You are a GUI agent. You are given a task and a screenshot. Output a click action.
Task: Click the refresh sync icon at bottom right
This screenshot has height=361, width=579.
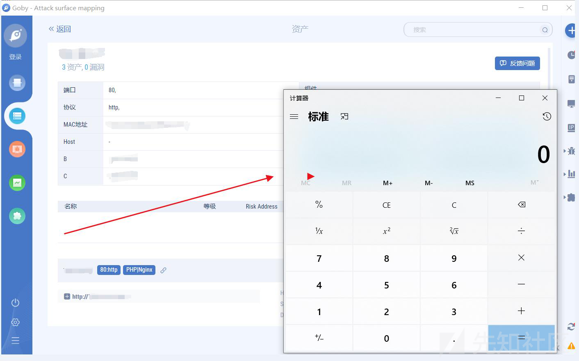coord(571,327)
